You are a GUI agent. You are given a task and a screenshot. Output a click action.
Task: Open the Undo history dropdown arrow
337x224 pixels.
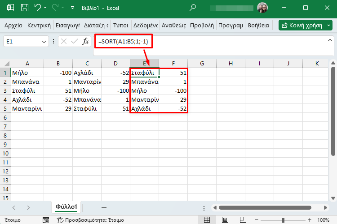[45, 8]
